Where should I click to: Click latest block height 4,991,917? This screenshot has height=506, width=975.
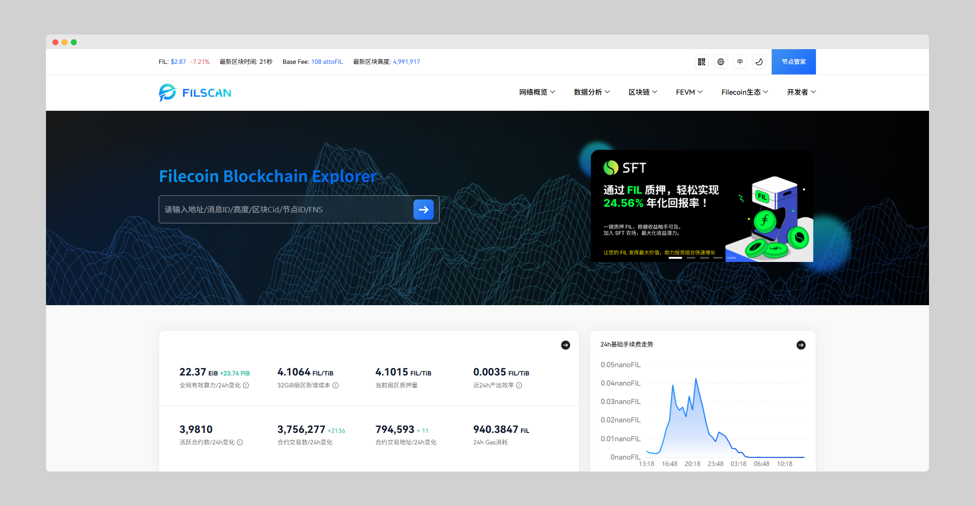(x=407, y=62)
